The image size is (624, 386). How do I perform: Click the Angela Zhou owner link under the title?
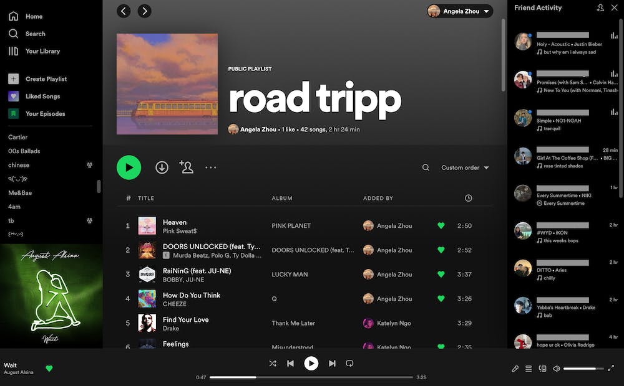[258, 129]
